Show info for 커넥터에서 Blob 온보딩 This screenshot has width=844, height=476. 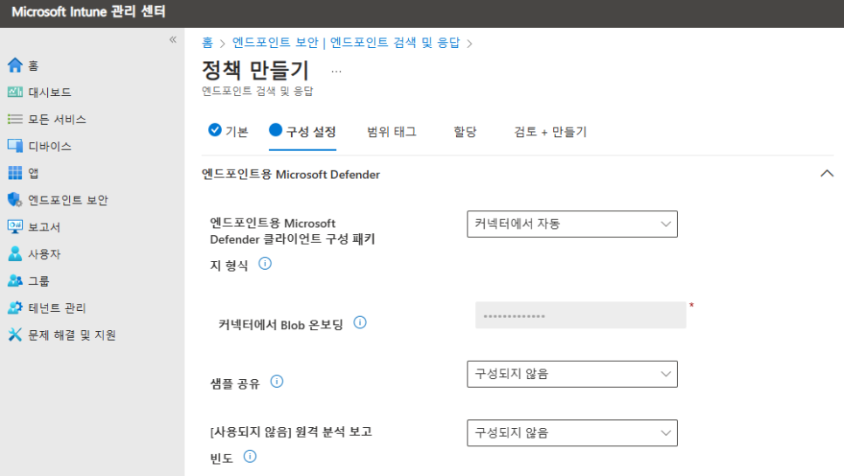coord(360,322)
